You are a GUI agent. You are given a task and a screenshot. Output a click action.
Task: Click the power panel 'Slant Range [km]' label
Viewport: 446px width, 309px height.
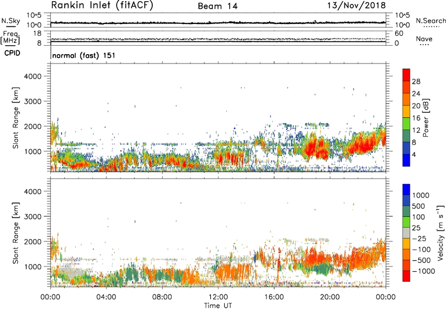[16, 118]
